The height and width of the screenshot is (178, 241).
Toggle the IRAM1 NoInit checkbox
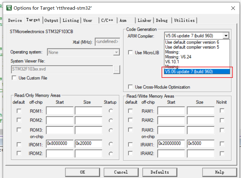(x=222, y=144)
